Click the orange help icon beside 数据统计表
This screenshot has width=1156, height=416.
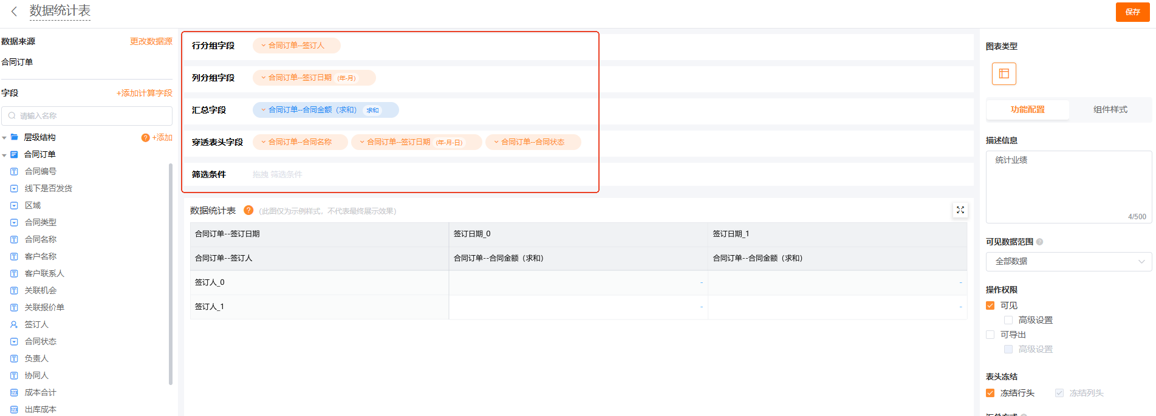click(x=248, y=210)
